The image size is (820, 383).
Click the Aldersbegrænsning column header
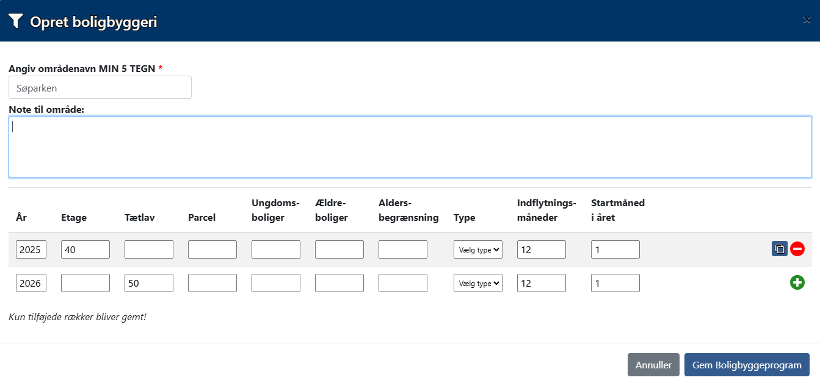(408, 210)
